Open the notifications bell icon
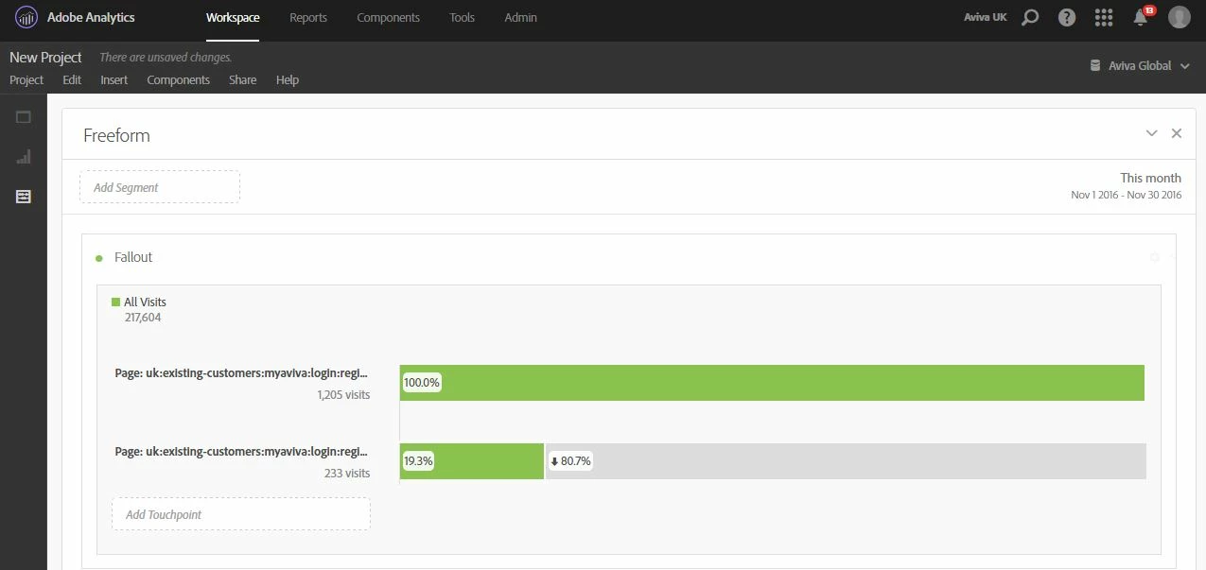The height and width of the screenshot is (570, 1206). (1141, 17)
